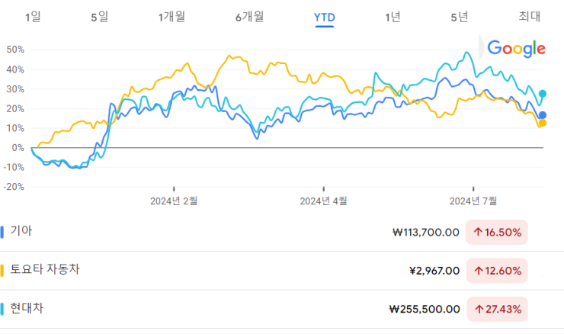Click the ¥2,967.00 price value
Viewport: 564px width, 334px height.
click(434, 271)
